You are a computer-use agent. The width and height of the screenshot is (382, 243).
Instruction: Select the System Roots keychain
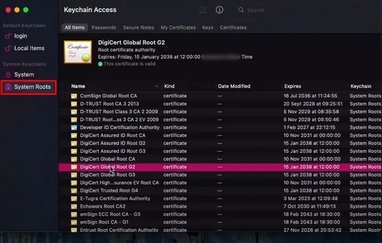tap(32, 87)
